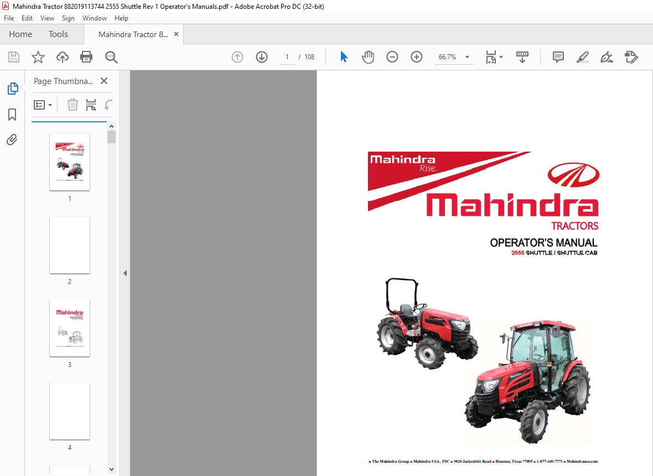Image resolution: width=653 pixels, height=476 pixels.
Task: Open the Window menu
Action: (x=95, y=18)
